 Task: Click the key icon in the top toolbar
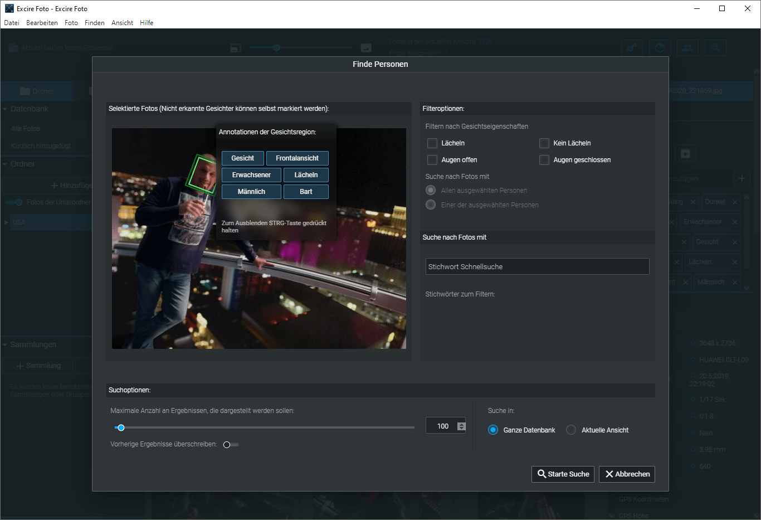pos(632,48)
